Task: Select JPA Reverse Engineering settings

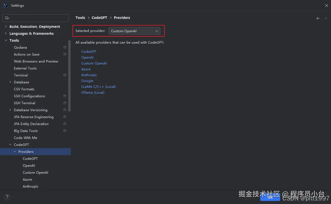Action: click(34, 117)
